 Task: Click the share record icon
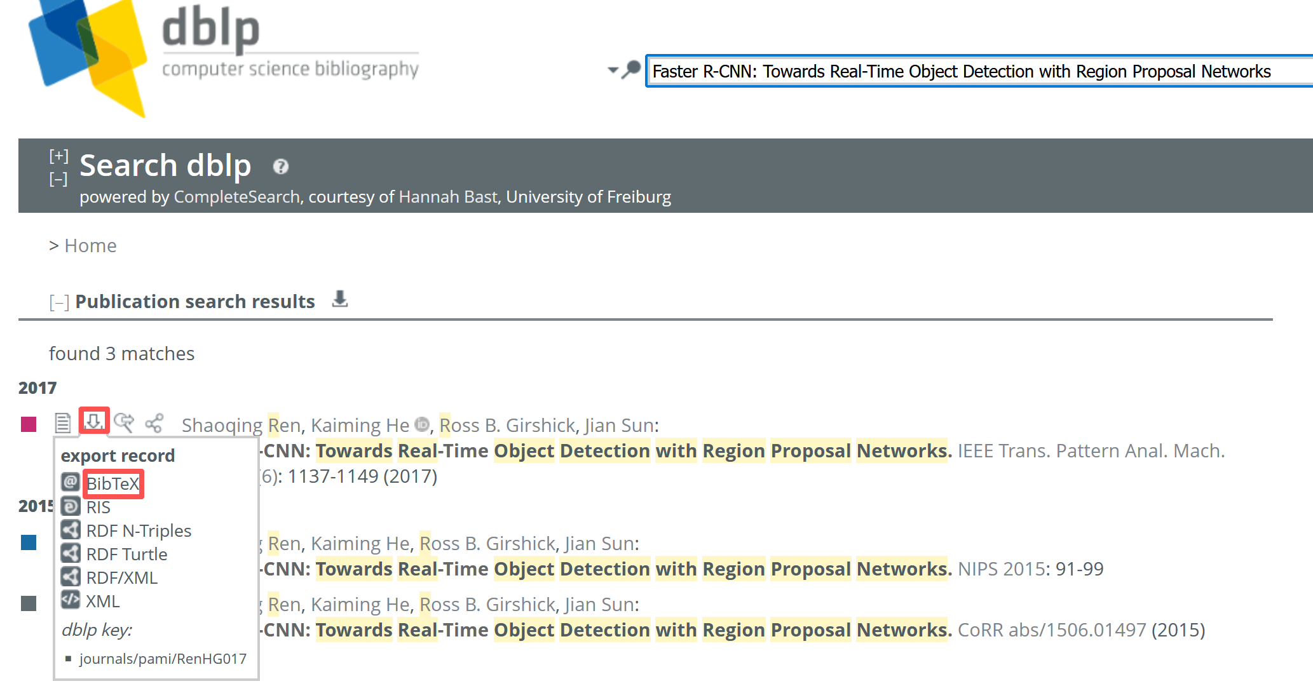[154, 423]
